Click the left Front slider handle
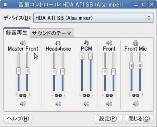157x127 pixels. 105,72
